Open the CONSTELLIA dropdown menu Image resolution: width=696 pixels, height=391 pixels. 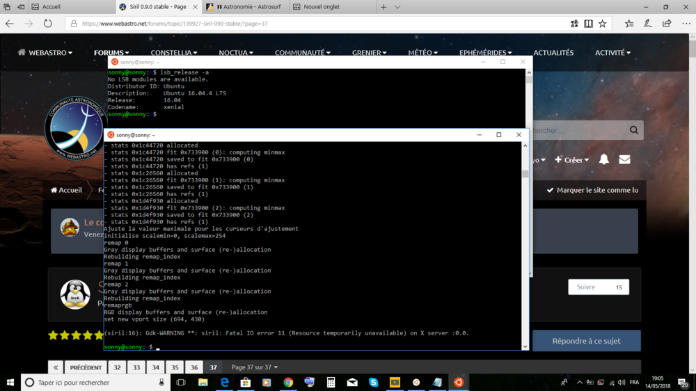pos(173,53)
